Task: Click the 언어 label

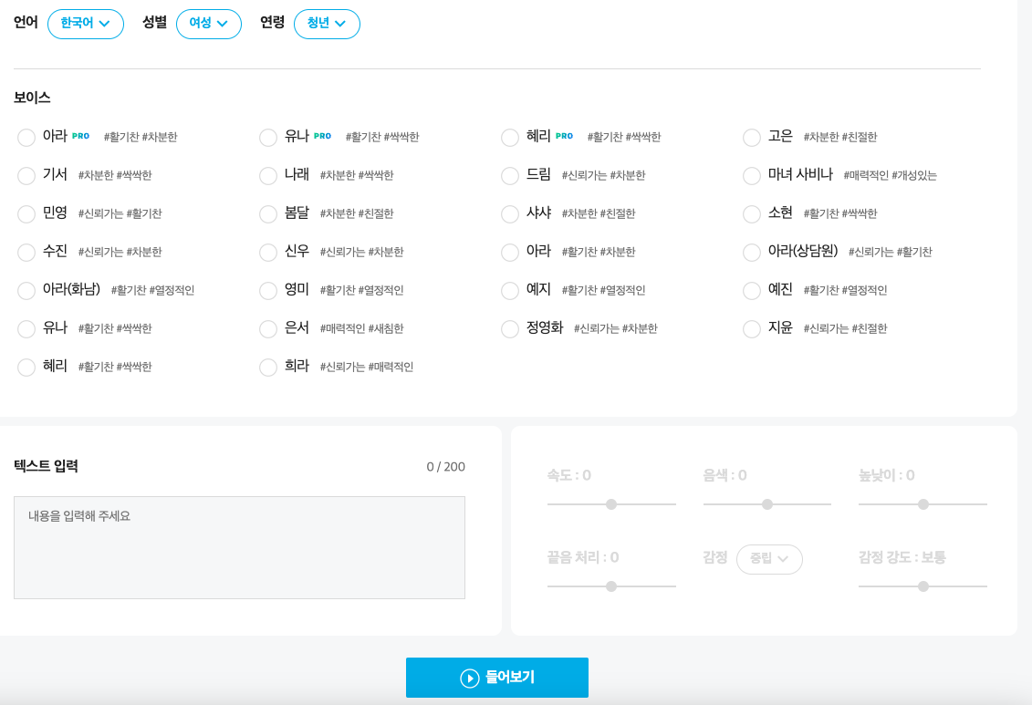Action: [x=26, y=23]
